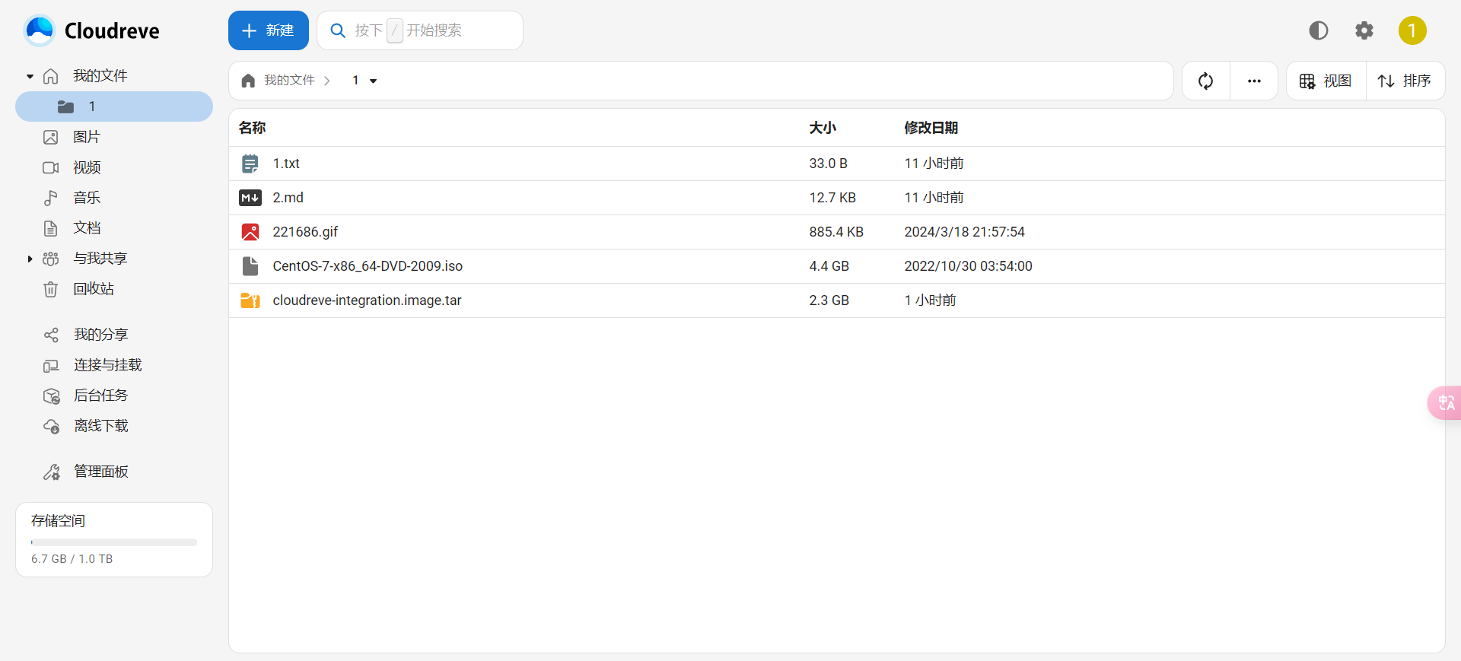Open the three-dot more options menu
The width and height of the screenshot is (1461, 661).
click(x=1254, y=81)
